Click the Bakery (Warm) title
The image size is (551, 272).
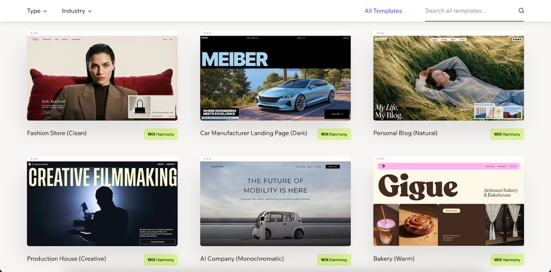(x=393, y=259)
